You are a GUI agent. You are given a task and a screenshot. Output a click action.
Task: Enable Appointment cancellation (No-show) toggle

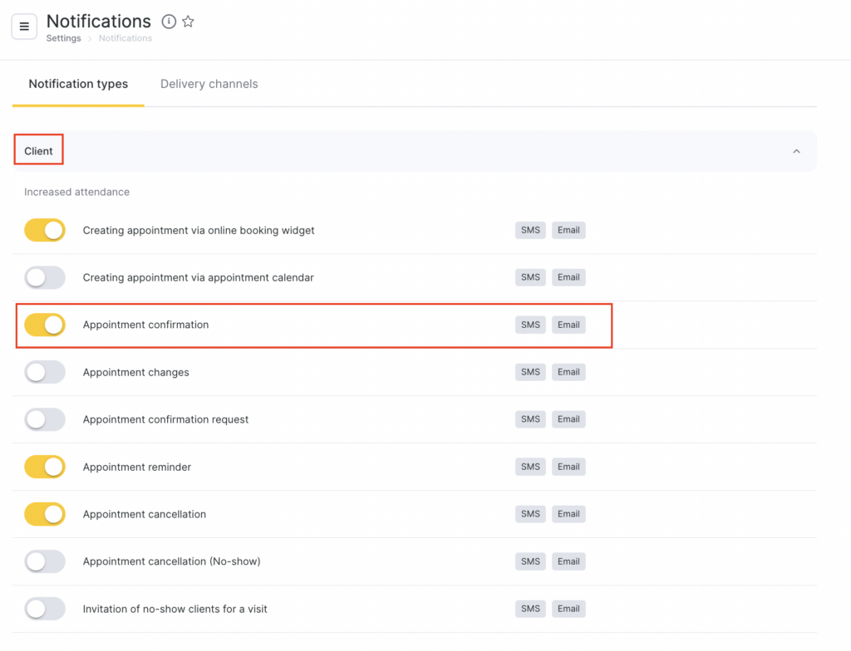(x=45, y=561)
